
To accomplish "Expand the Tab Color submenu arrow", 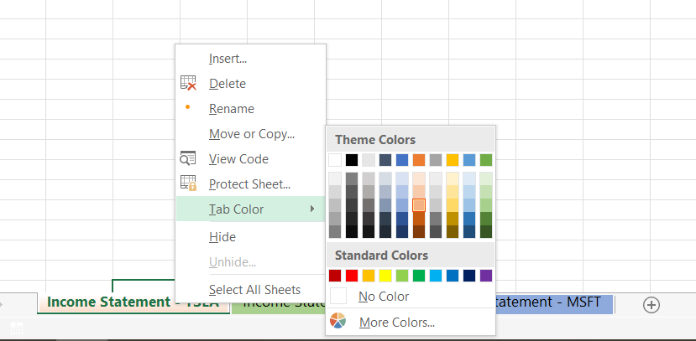I will click(x=312, y=209).
